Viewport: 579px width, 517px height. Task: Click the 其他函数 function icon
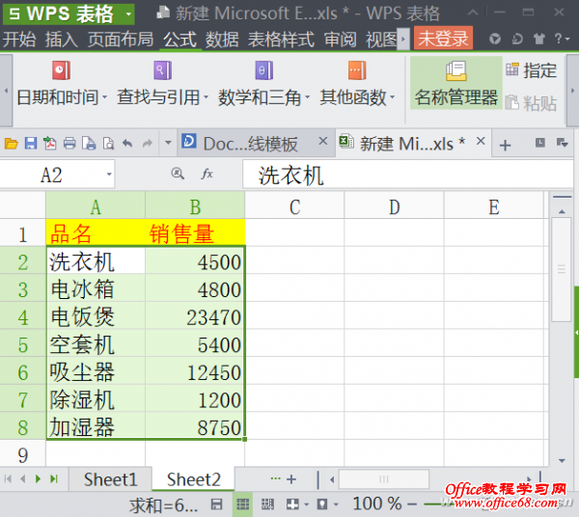coord(357,71)
